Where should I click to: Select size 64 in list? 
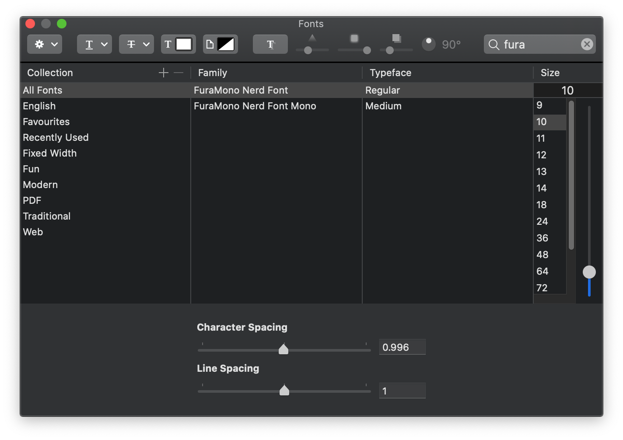coord(550,271)
